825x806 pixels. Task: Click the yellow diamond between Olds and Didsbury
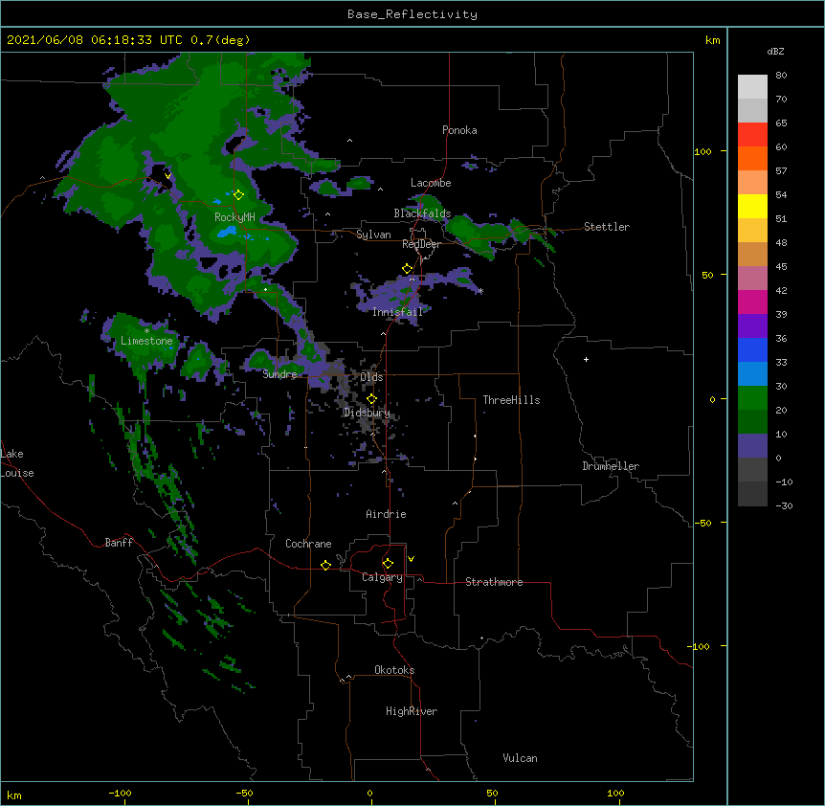coord(371,399)
